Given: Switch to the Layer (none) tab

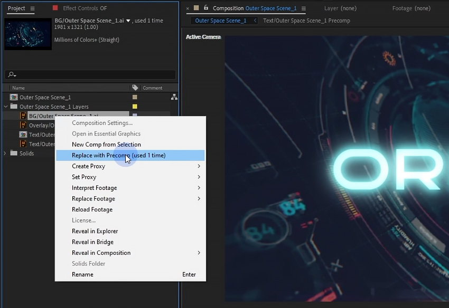Looking at the screenshot, I should tap(340, 8).
